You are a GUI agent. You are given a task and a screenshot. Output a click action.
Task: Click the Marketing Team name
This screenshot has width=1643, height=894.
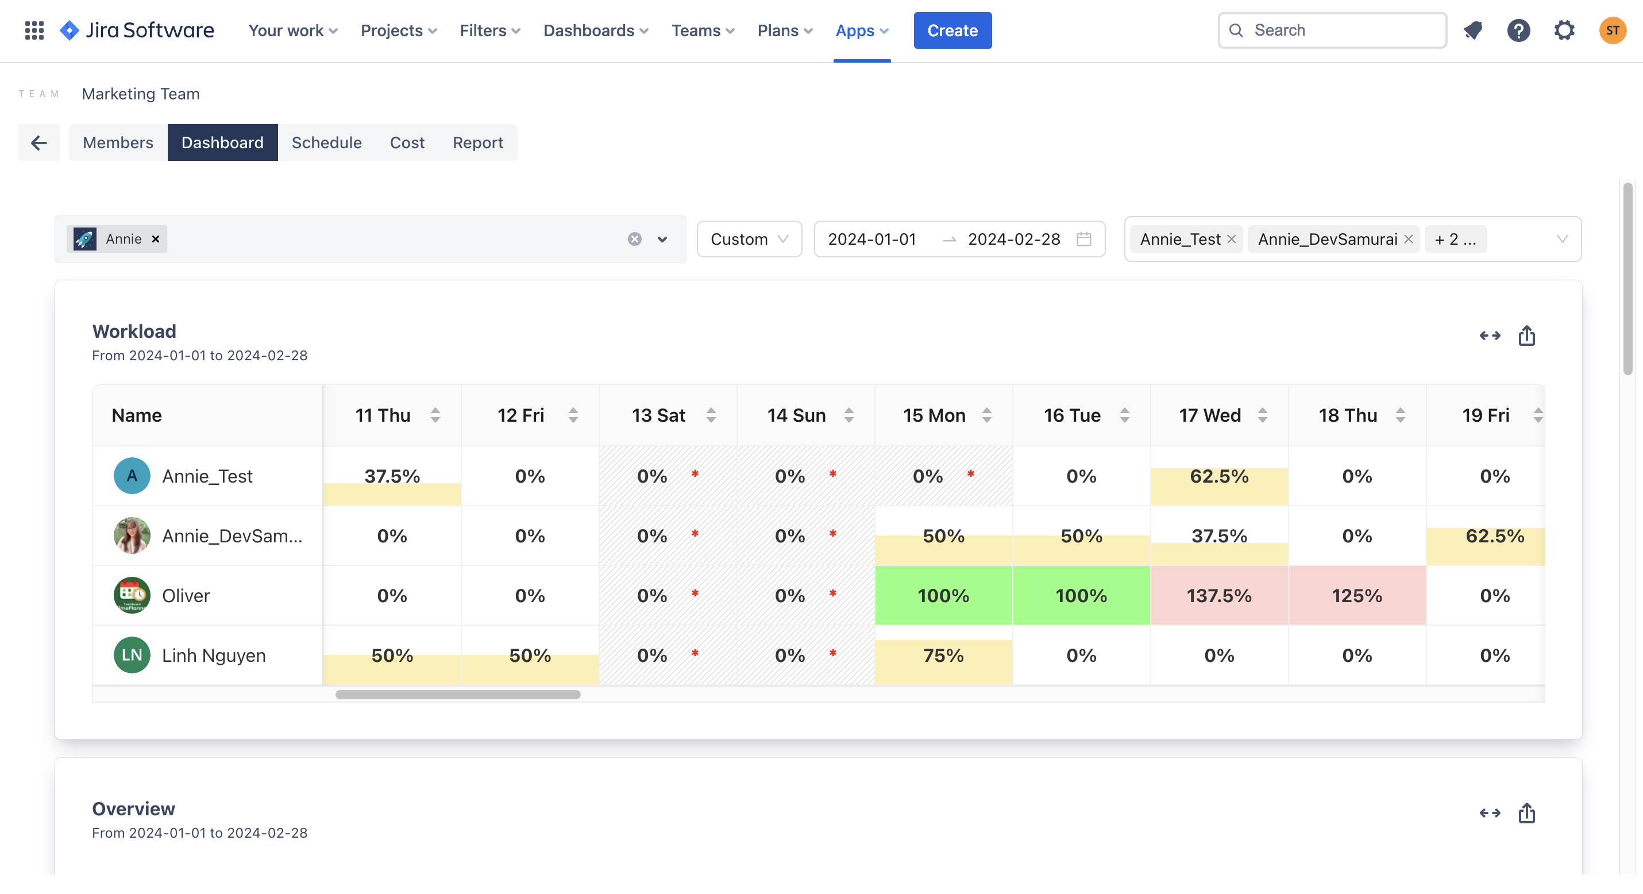point(140,94)
